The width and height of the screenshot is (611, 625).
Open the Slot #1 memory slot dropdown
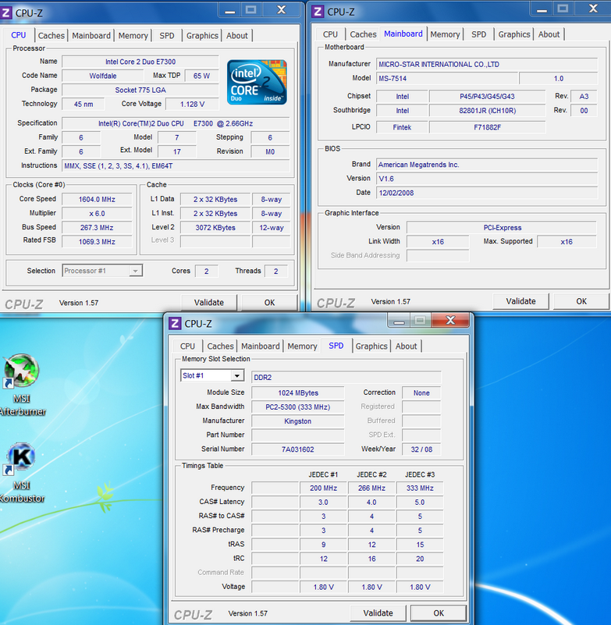tap(212, 375)
